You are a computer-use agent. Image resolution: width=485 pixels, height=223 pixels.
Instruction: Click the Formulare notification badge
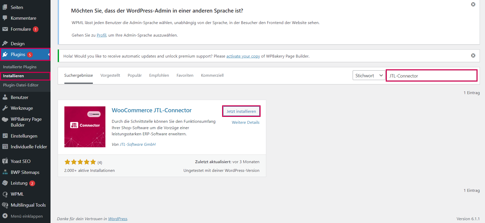click(x=36, y=29)
